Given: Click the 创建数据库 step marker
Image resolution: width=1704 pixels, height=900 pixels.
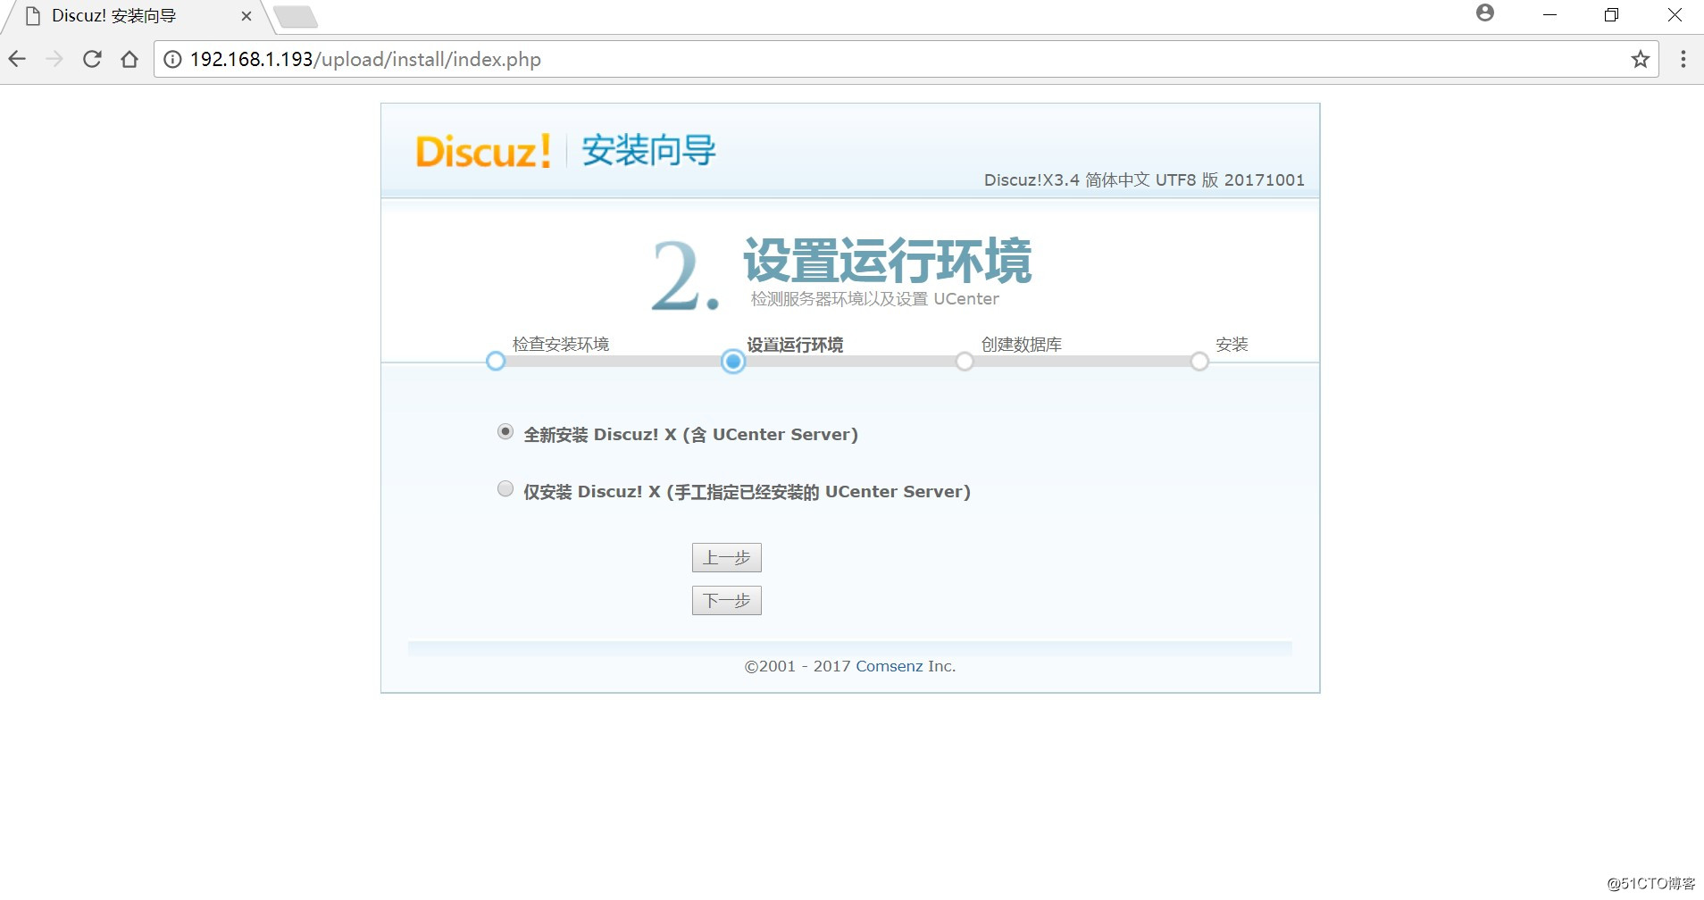Looking at the screenshot, I should (965, 362).
